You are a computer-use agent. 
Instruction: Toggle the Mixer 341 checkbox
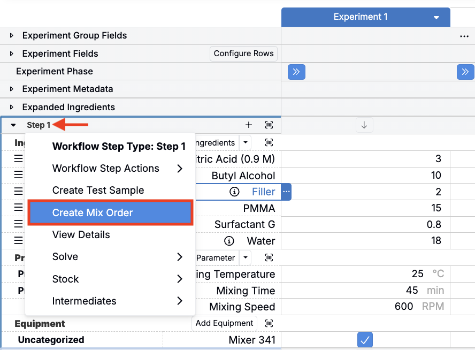[x=365, y=340]
